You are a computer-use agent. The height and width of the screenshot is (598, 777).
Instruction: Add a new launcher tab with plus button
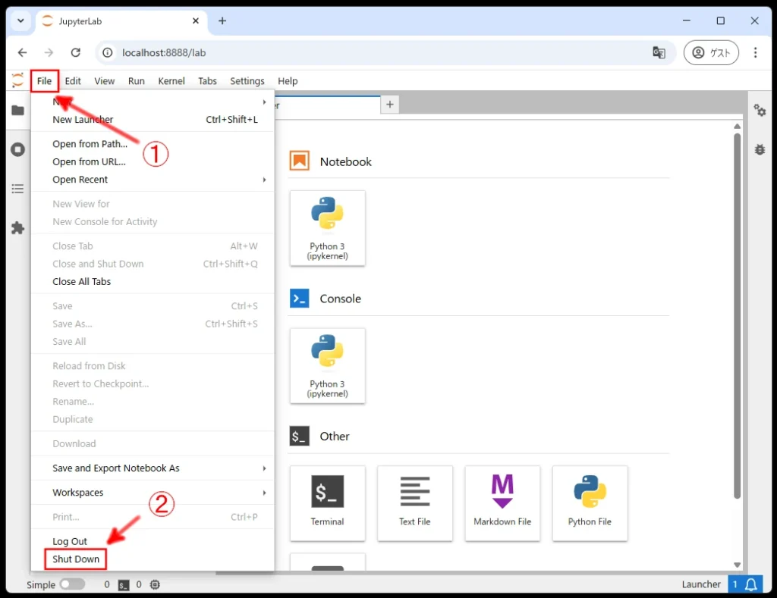(x=390, y=105)
